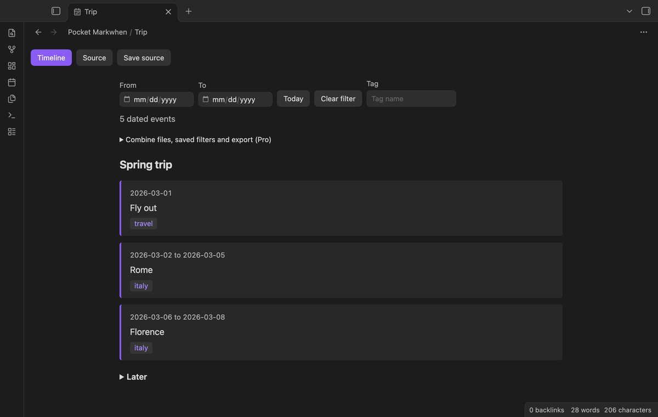This screenshot has width=658, height=417.
Task: Click the Today button
Action: pyautogui.click(x=293, y=99)
